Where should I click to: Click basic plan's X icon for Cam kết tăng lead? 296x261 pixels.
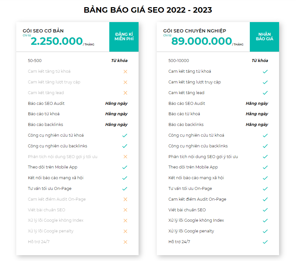tap(125, 93)
